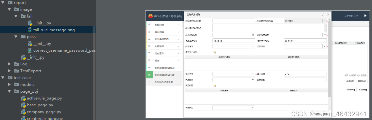Viewport: 372px width, 120px height.
Task: Click the hamburger icon beside 权限管理
Action: click(149, 25)
